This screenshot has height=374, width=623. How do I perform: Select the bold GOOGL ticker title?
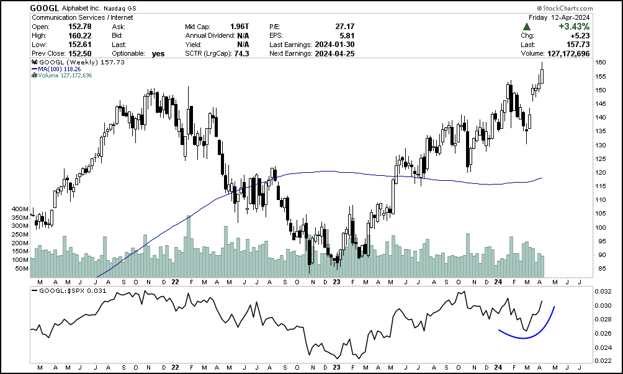click(44, 8)
